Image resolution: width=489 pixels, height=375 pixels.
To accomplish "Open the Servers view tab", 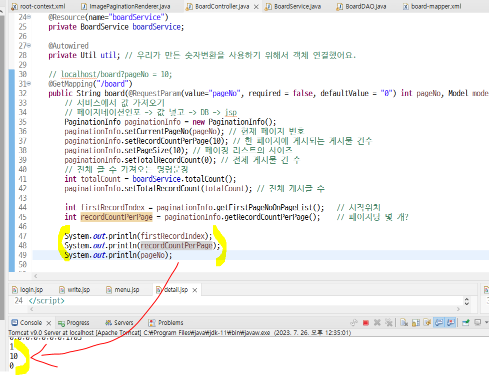I will click(x=119, y=322).
